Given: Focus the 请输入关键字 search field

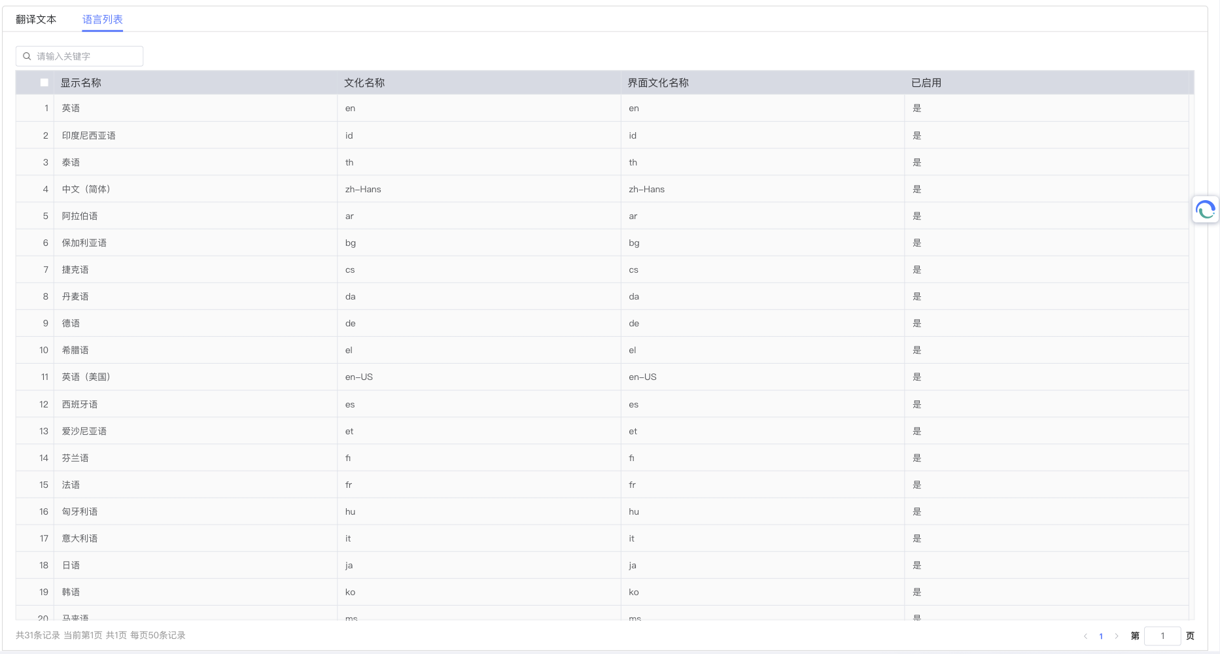Looking at the screenshot, I should click(x=85, y=56).
